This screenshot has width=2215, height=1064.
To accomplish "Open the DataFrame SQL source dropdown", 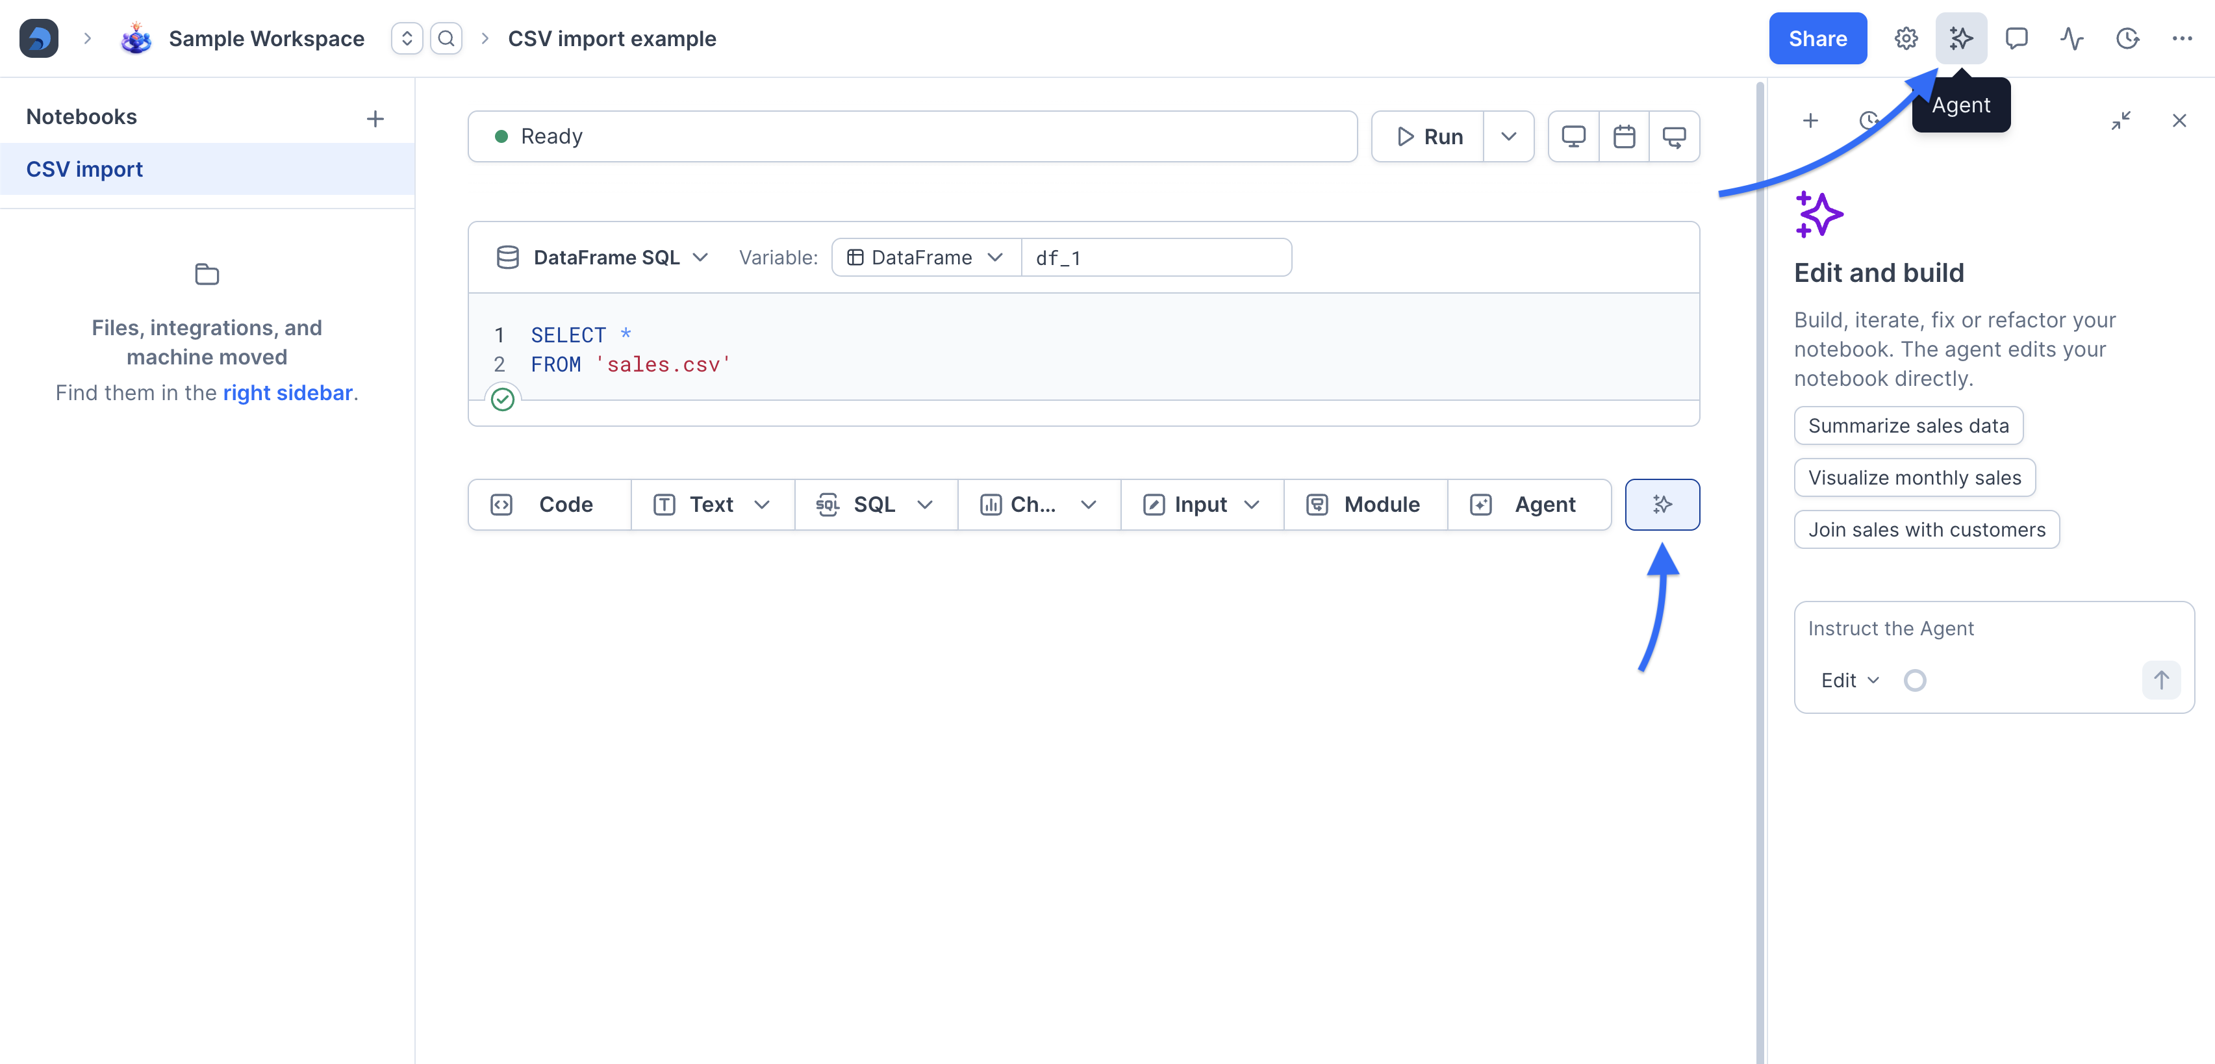I will click(603, 258).
